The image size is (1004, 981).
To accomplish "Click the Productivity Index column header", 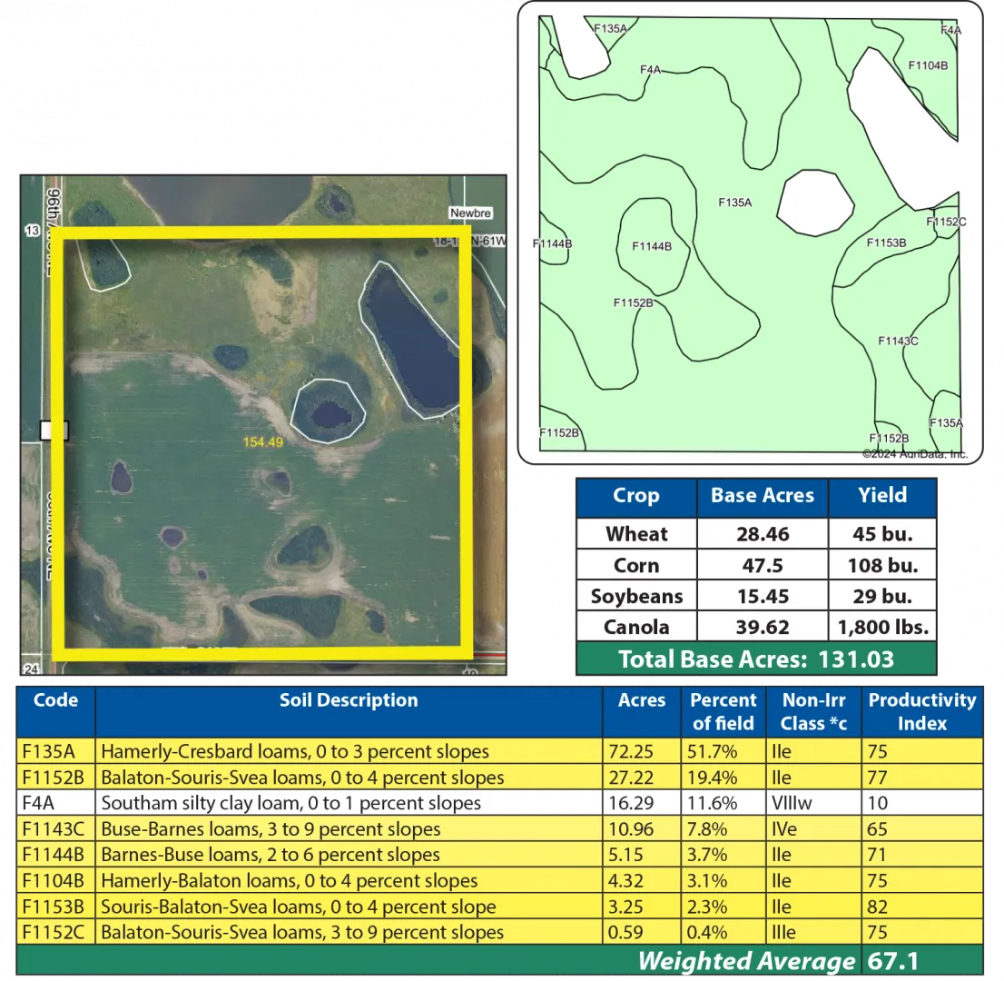I will pyautogui.click(x=921, y=711).
